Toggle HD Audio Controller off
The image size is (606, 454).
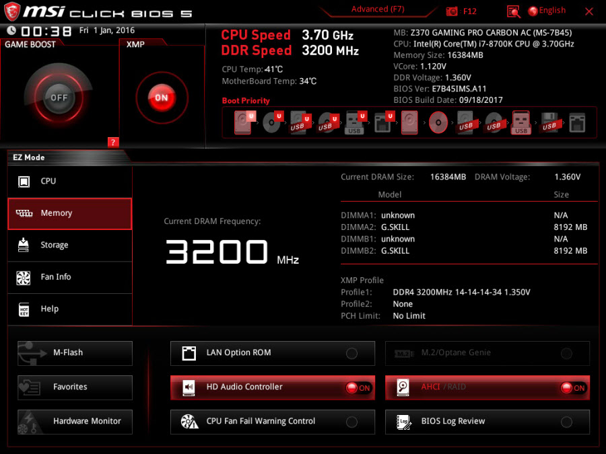pos(358,387)
